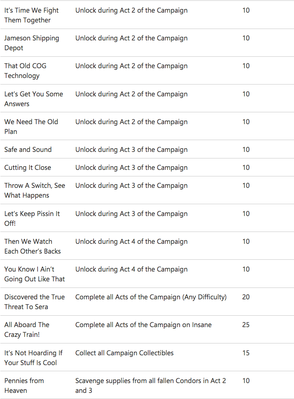Click Let's Get You Some Answers title

33,99
